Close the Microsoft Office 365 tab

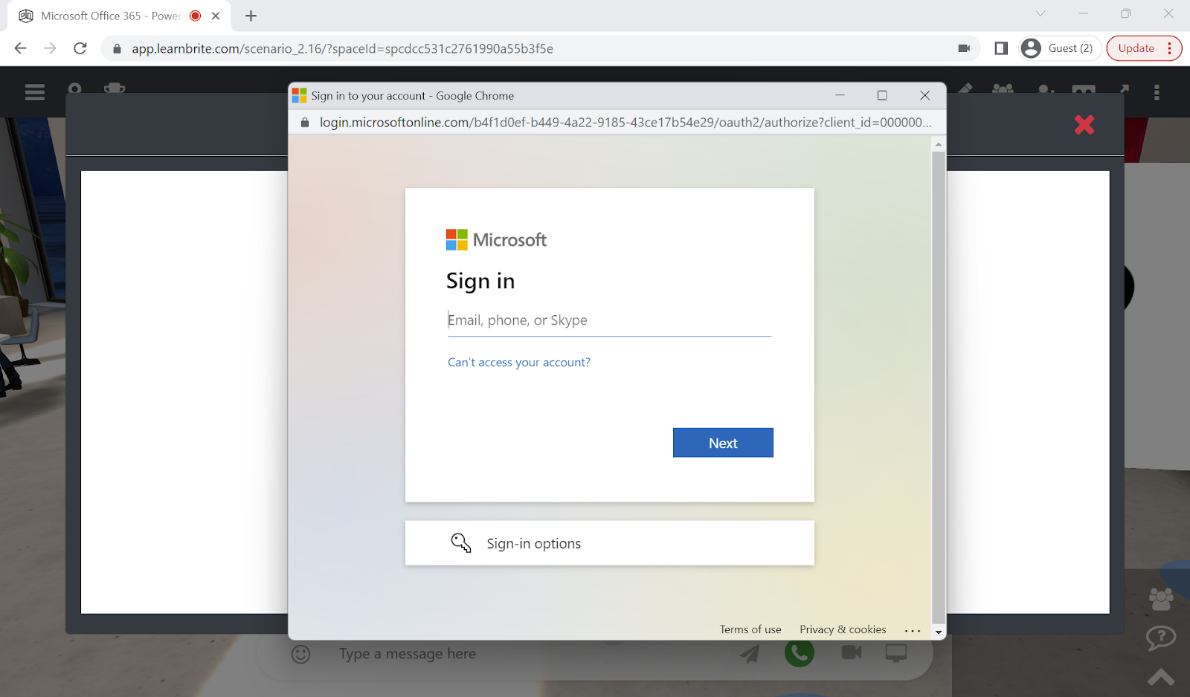tap(216, 16)
